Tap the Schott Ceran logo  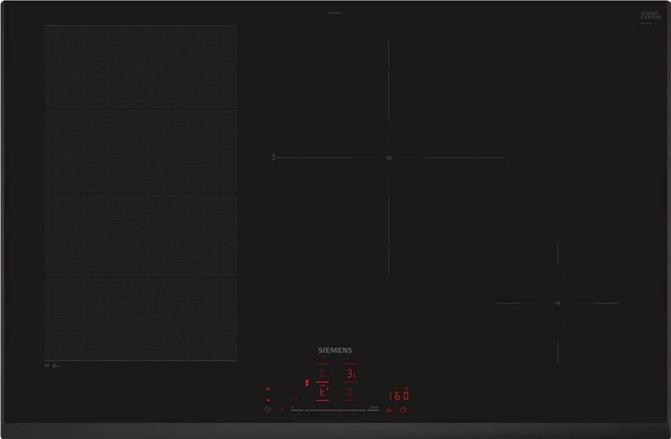(651, 16)
